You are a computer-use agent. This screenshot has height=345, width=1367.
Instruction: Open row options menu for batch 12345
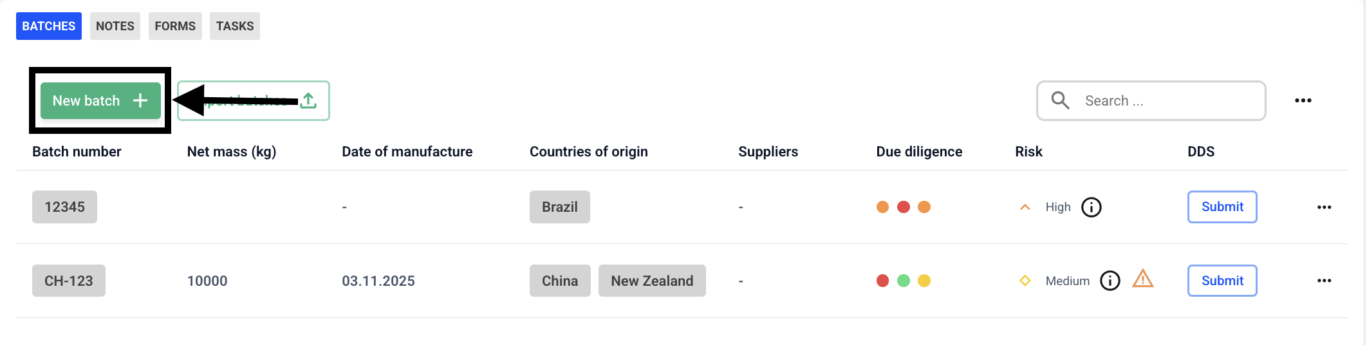click(1325, 207)
